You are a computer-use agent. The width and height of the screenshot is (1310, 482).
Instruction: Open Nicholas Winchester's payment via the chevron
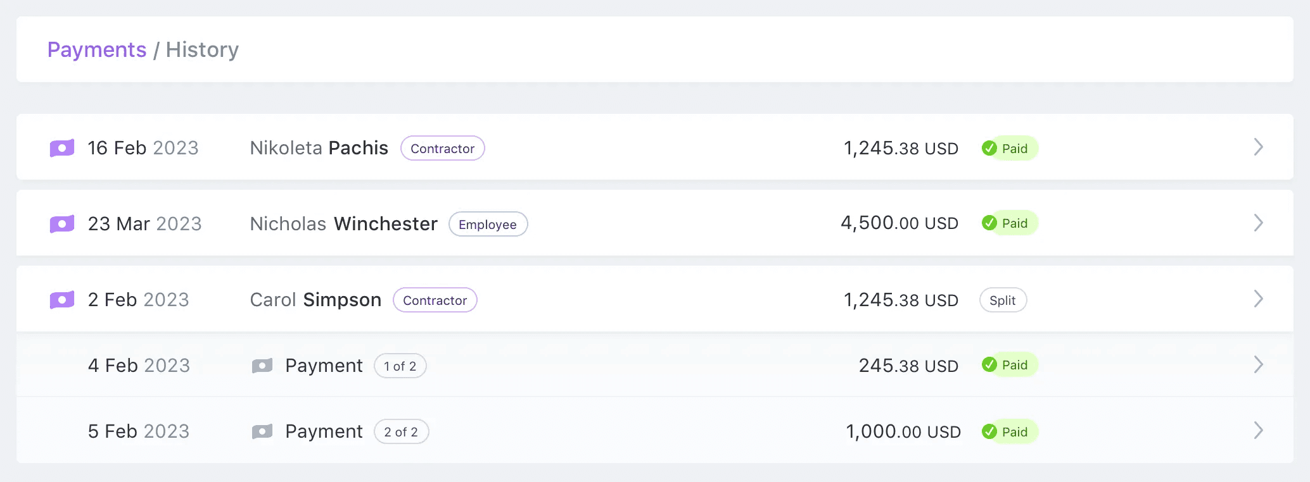point(1259,223)
